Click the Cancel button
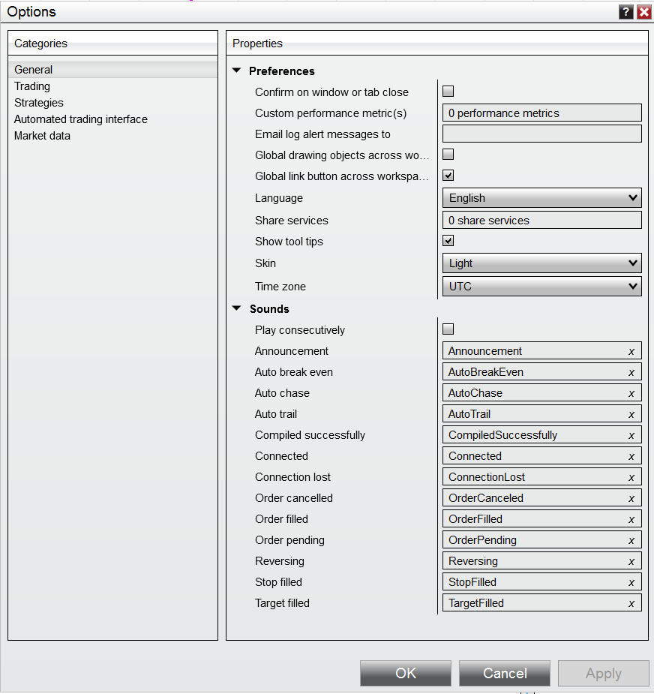Viewport: 654px width, 694px height. pos(505,673)
